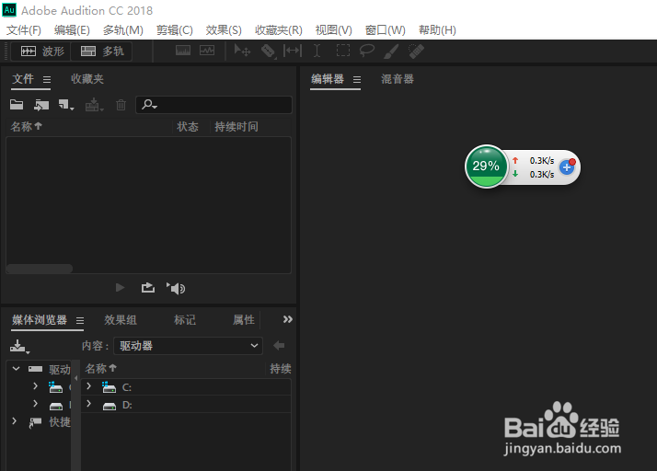Select the Move tool

[242, 51]
